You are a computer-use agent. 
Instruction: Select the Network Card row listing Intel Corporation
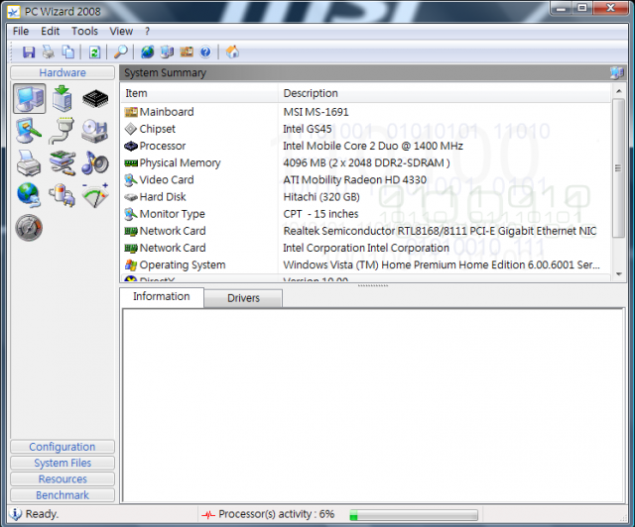(x=366, y=248)
